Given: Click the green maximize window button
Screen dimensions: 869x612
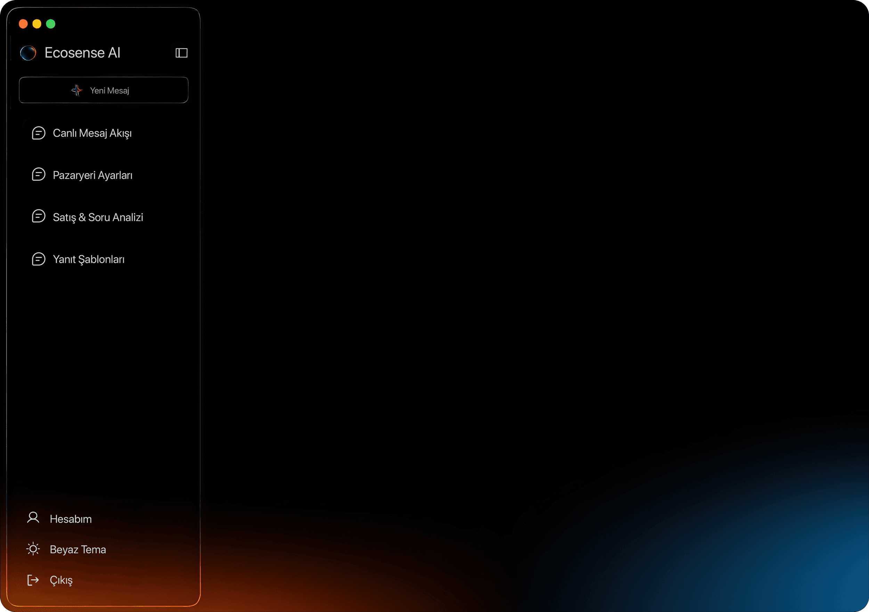Looking at the screenshot, I should pyautogui.click(x=51, y=24).
